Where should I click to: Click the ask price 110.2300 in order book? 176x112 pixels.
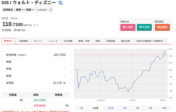[x=40, y=100]
